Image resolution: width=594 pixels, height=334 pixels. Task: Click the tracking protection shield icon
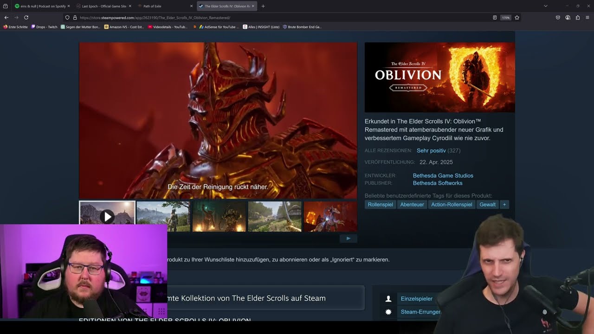click(67, 18)
